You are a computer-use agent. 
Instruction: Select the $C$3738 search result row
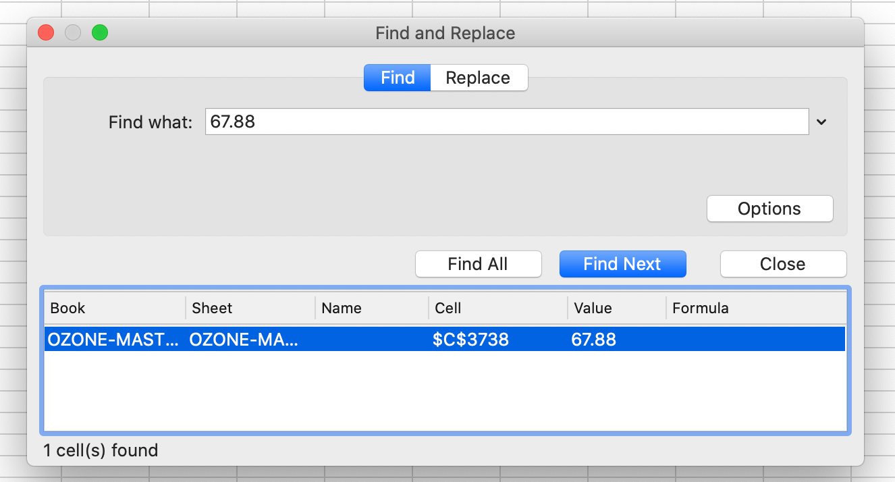(470, 339)
